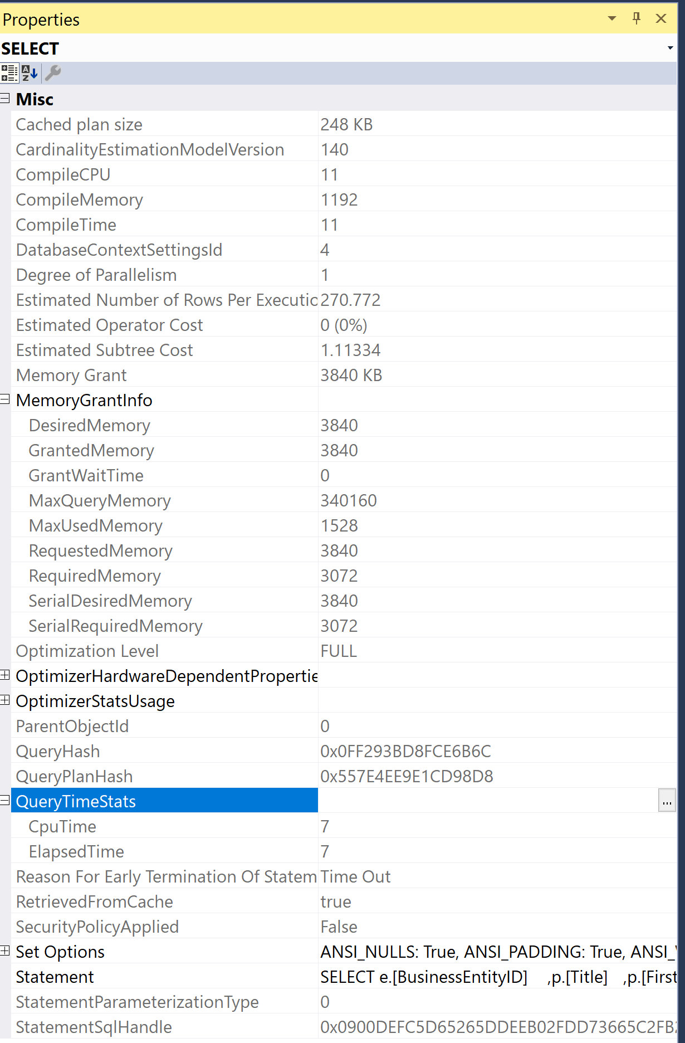Viewport: 685px width, 1043px height.
Task: Select the Reason For Early Termination row
Action: (344, 876)
